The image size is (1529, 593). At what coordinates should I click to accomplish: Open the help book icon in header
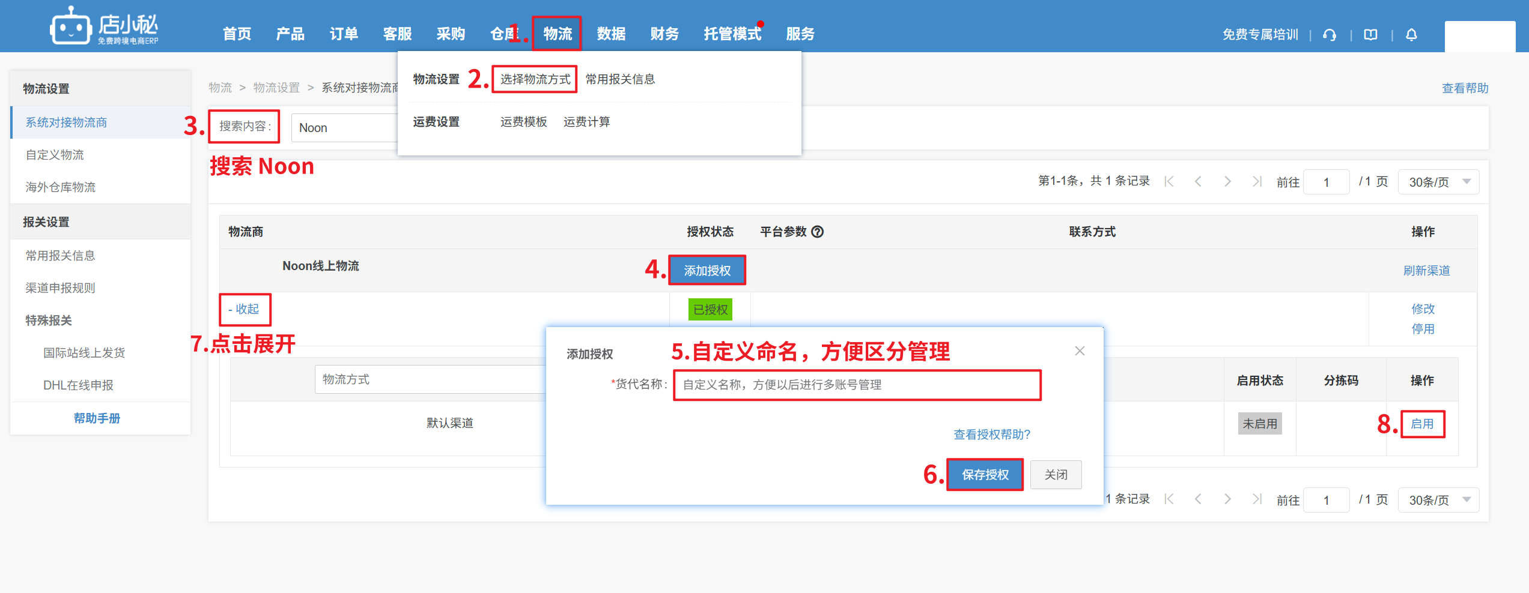click(1370, 35)
